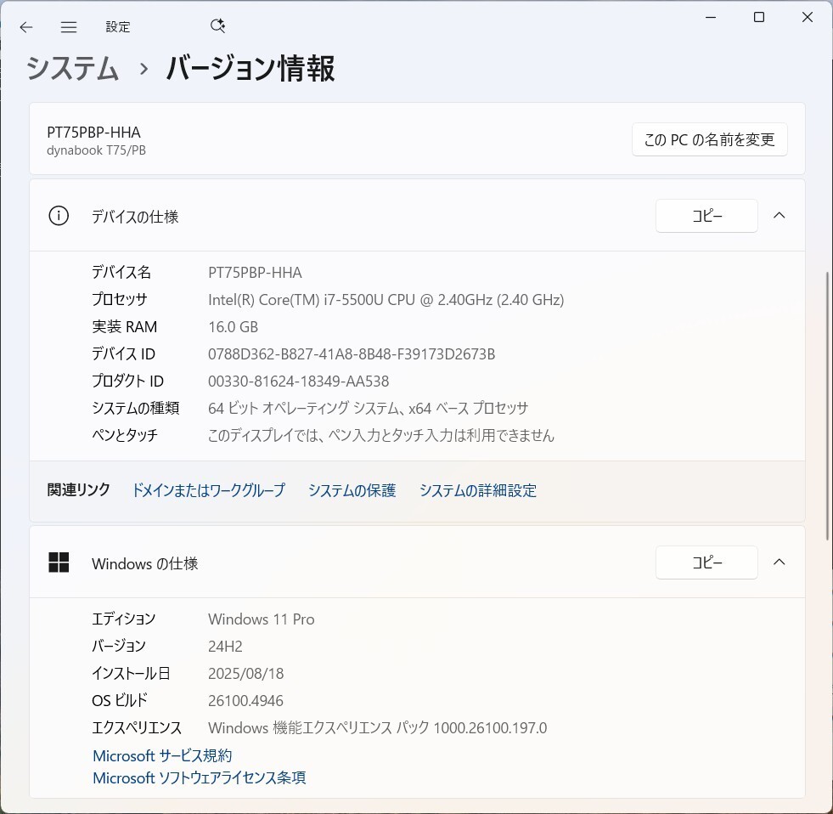Select the version value 24H2
This screenshot has width=833, height=814.
[225, 647]
